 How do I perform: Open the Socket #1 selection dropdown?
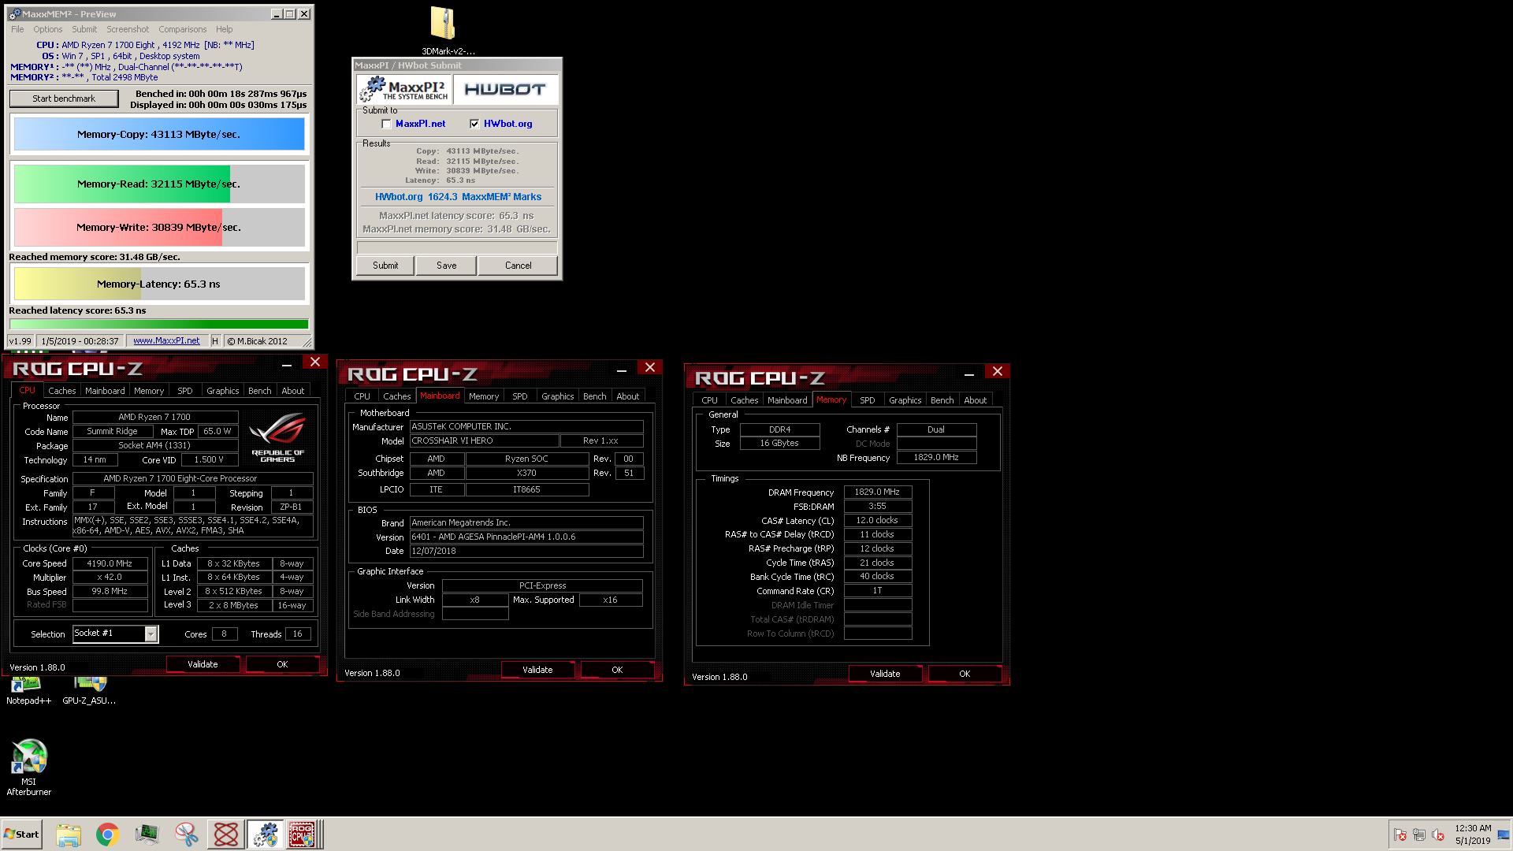151,634
